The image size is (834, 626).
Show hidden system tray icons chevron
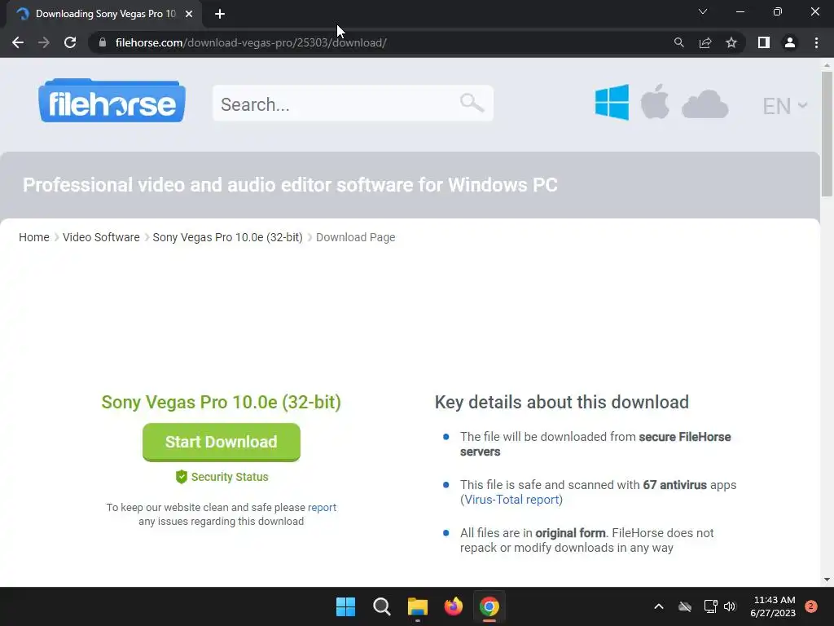658,606
